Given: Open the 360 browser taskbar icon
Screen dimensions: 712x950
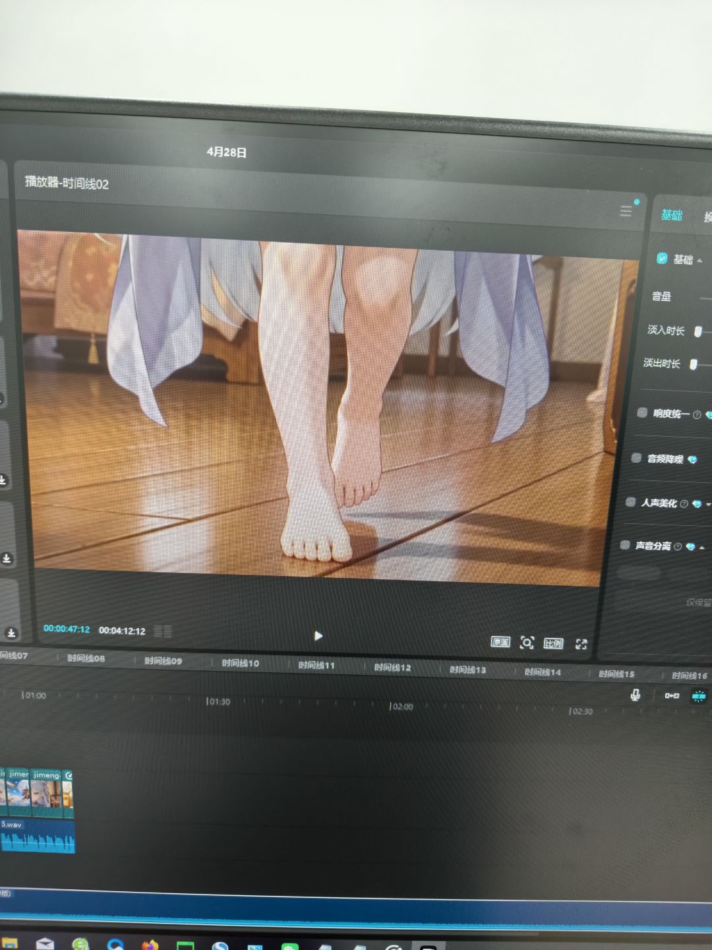Looking at the screenshot, I should pyautogui.click(x=80, y=944).
